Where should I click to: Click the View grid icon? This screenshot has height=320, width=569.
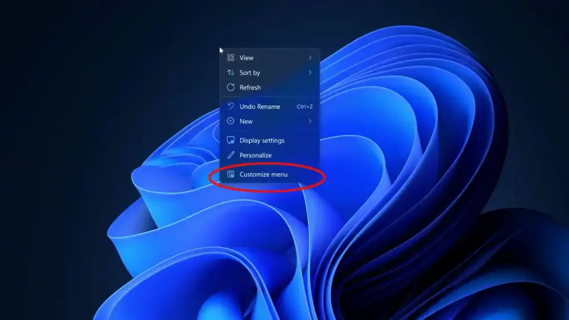[230, 58]
